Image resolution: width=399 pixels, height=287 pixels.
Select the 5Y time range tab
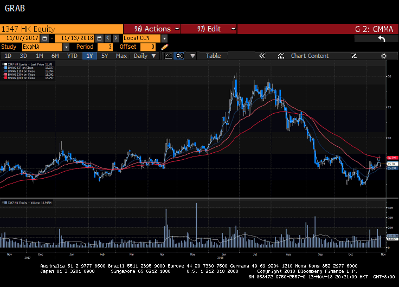point(105,56)
